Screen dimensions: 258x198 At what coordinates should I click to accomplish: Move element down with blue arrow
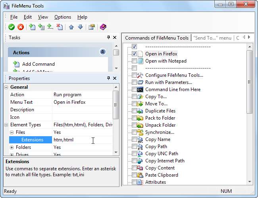80,27
